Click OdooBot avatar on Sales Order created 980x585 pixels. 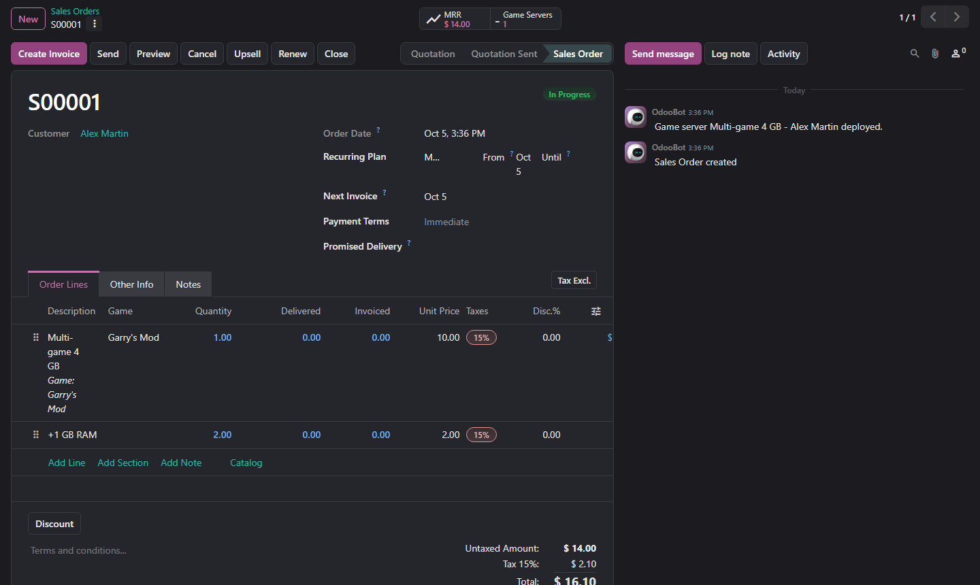click(x=636, y=152)
